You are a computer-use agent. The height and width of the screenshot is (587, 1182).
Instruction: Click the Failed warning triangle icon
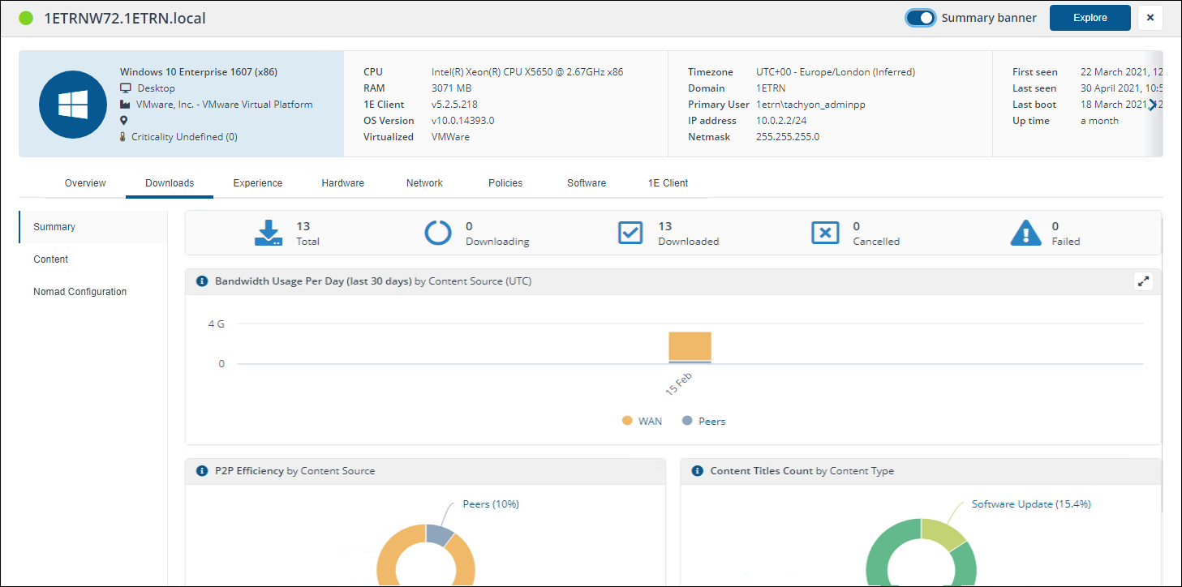[1025, 233]
